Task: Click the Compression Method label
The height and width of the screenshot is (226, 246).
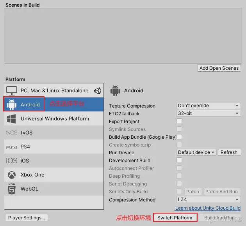Action: point(132,200)
